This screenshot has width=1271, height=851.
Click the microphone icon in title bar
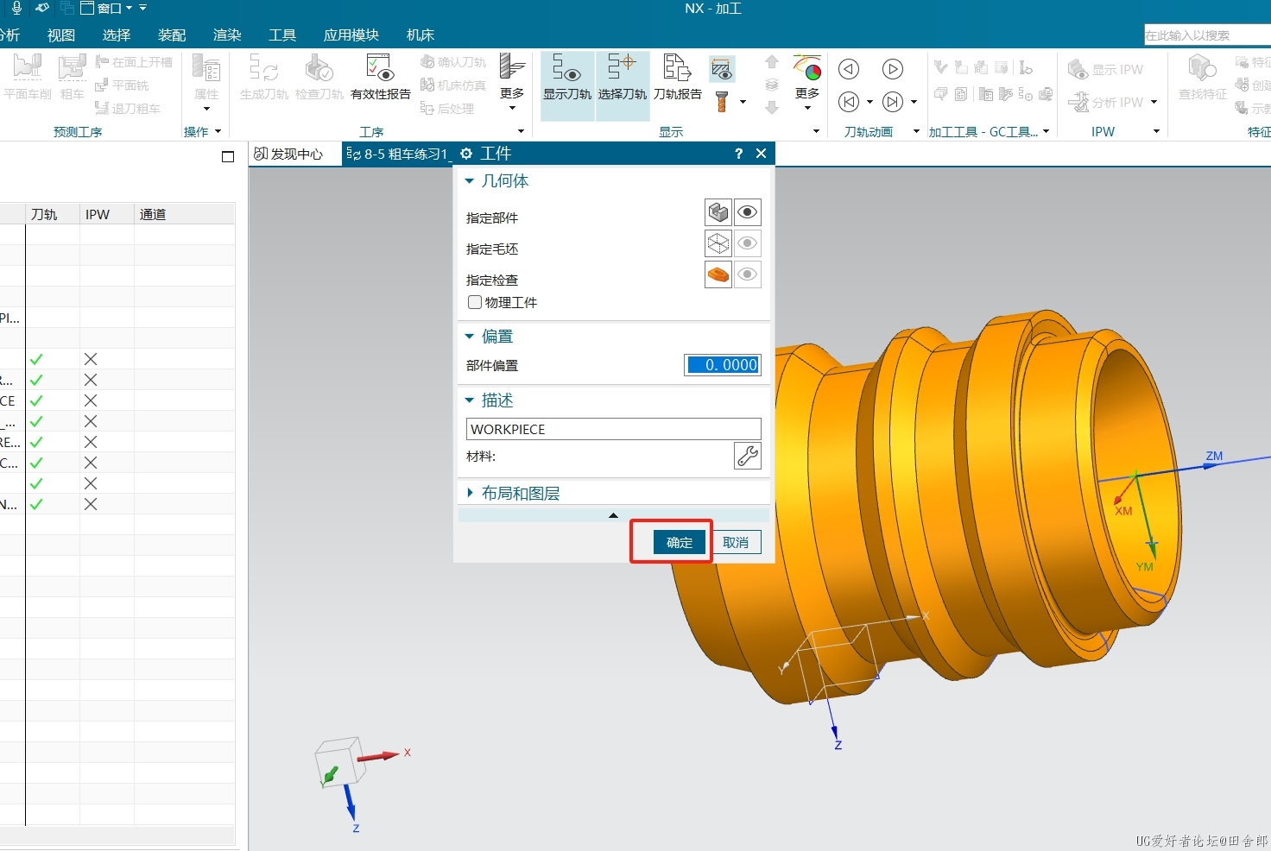tap(16, 8)
